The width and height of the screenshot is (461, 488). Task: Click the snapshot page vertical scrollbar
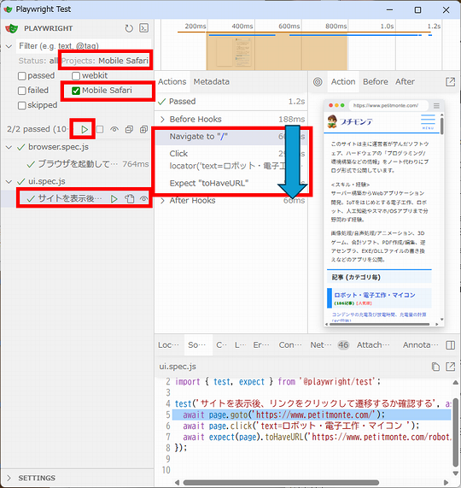click(x=441, y=126)
